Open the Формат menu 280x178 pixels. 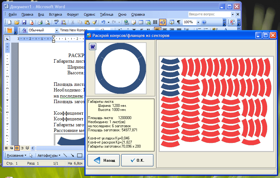[x=73, y=14]
